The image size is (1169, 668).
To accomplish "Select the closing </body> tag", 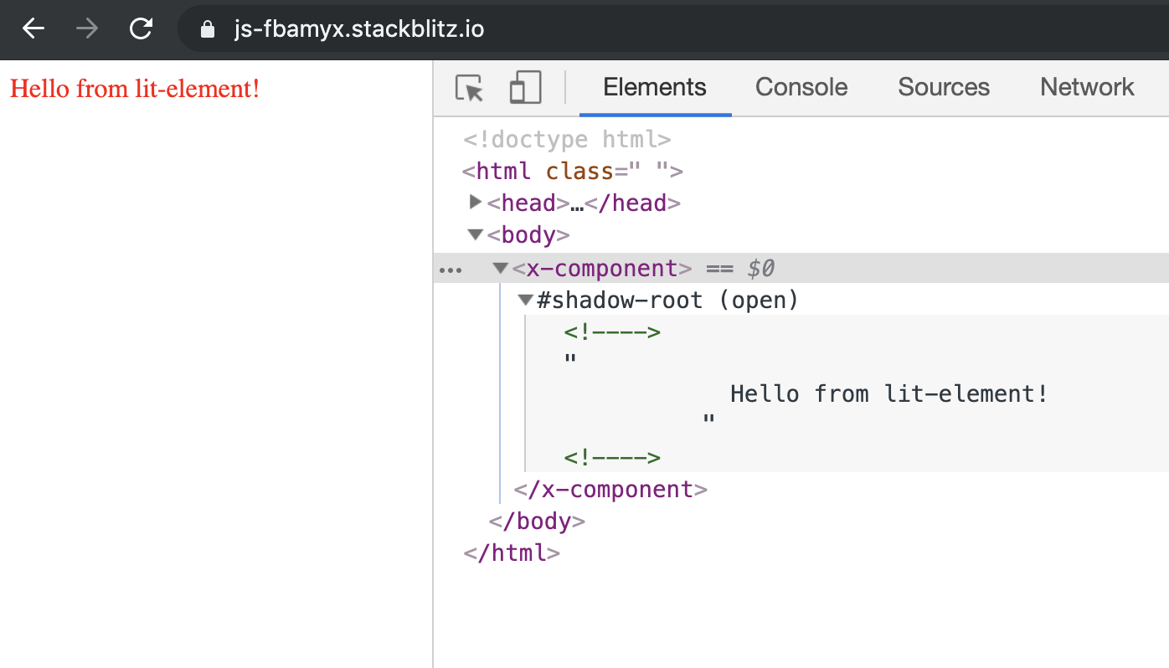I will (537, 521).
